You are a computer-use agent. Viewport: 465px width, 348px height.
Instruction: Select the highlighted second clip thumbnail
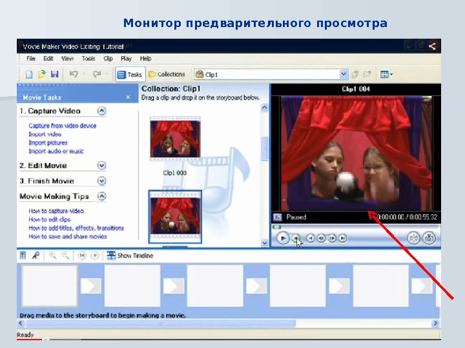coord(175,217)
